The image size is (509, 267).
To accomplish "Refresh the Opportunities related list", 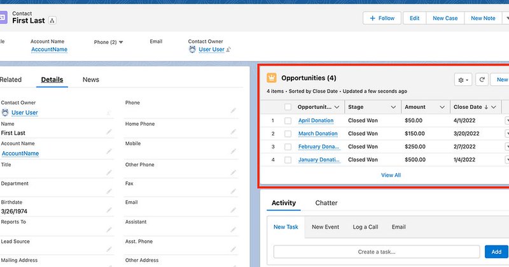I will pyautogui.click(x=482, y=80).
